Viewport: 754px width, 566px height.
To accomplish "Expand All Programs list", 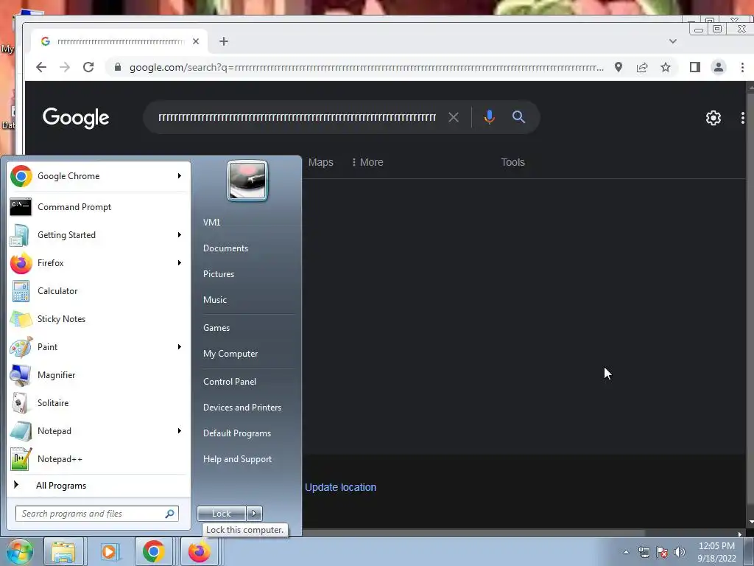I will [98, 486].
